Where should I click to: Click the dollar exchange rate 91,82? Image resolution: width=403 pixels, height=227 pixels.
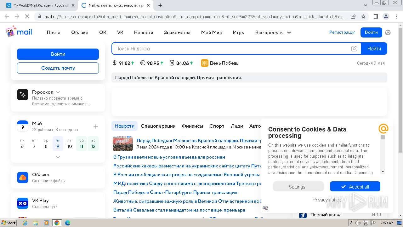click(123, 63)
